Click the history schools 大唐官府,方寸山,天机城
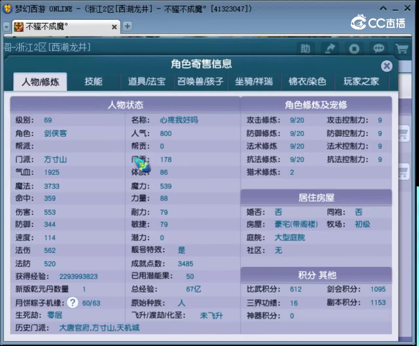Viewport: 419px width, 346px height. click(x=99, y=328)
